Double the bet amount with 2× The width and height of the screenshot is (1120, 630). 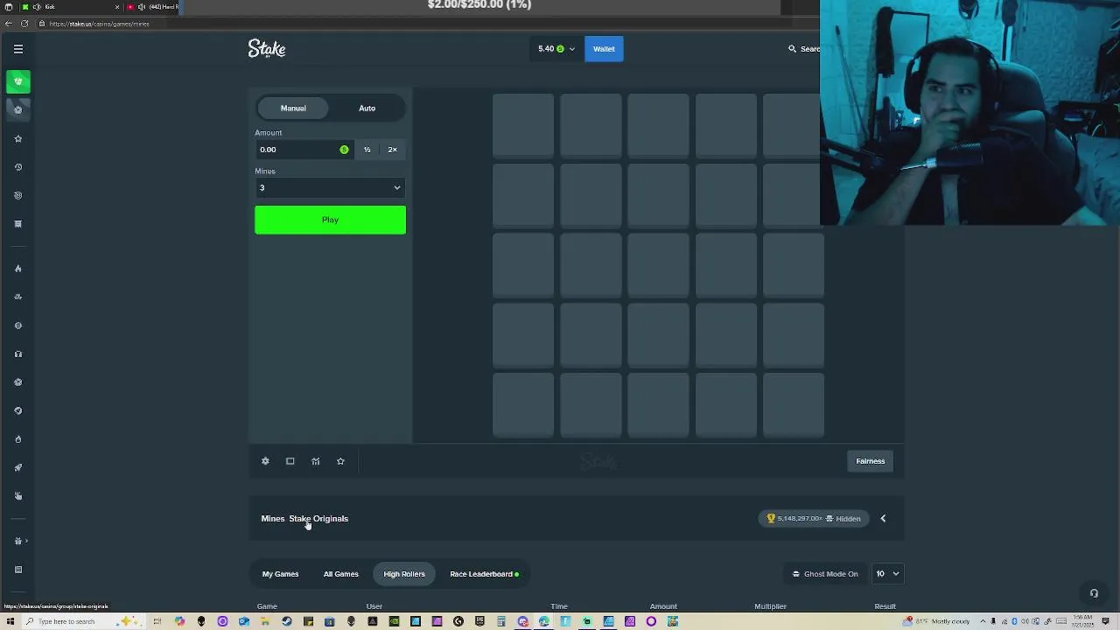pyautogui.click(x=392, y=150)
